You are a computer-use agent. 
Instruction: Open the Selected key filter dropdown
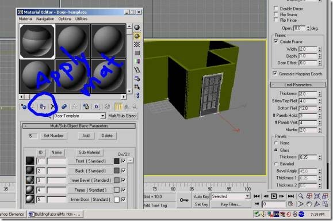click(247, 196)
